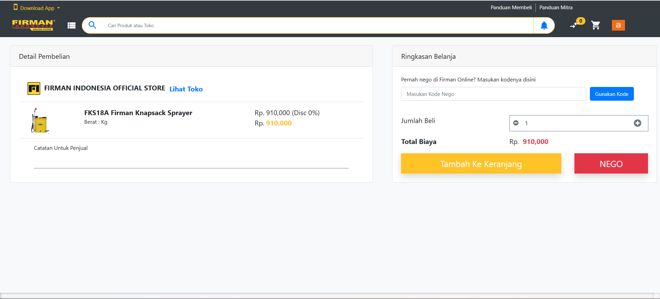The image size is (660, 299).
Task: Open the category list icon
Action: tap(72, 25)
